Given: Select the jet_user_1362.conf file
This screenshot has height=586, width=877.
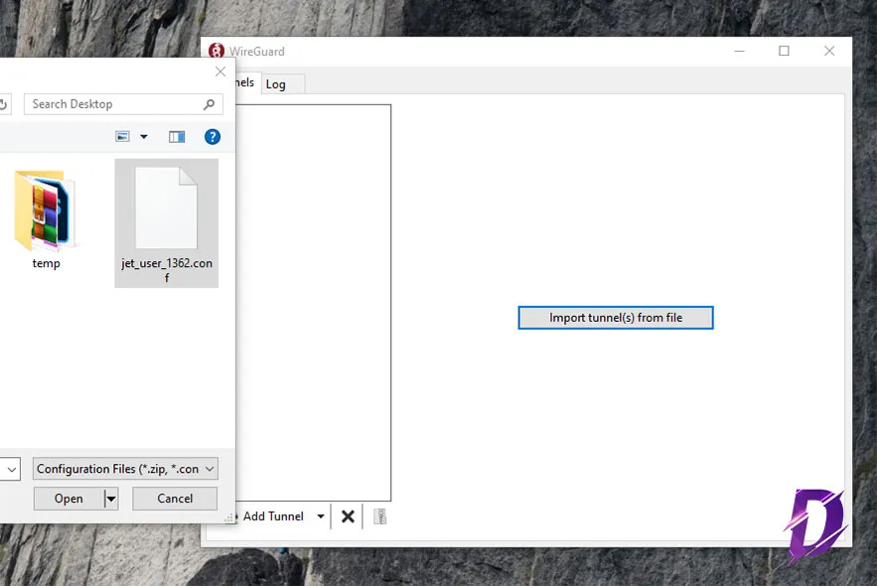Looking at the screenshot, I should [166, 223].
